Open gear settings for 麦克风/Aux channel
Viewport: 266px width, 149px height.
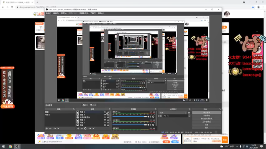click(153, 117)
